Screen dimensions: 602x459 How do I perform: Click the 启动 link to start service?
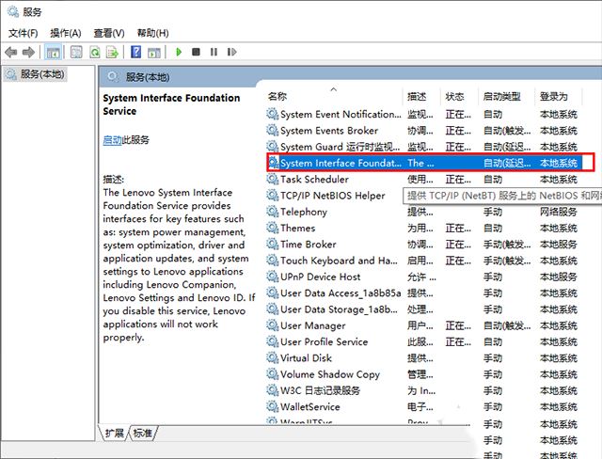point(112,140)
